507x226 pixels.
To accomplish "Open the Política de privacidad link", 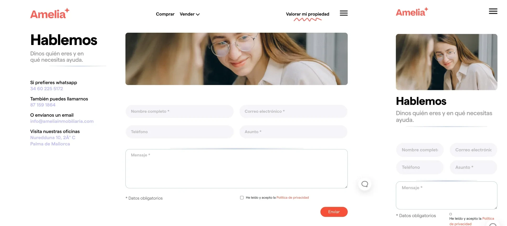I will [292, 197].
